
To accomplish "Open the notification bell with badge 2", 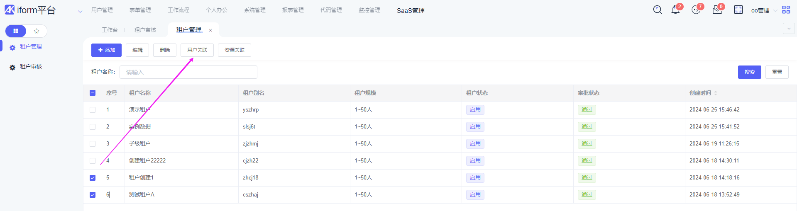I will 675,10.
